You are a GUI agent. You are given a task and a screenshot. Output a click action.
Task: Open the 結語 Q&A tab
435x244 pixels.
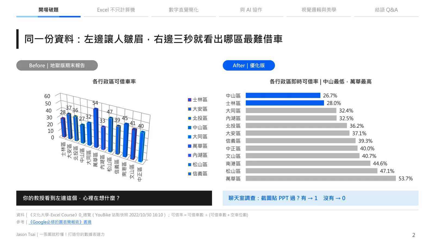tap(386, 10)
